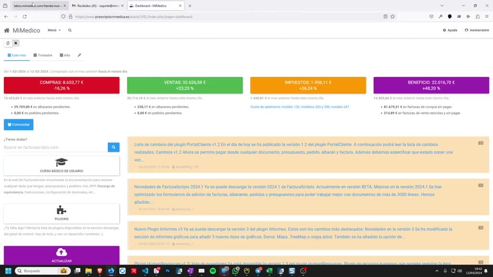
Task: Open the ineslarramm user menu
Action: pos(477,30)
